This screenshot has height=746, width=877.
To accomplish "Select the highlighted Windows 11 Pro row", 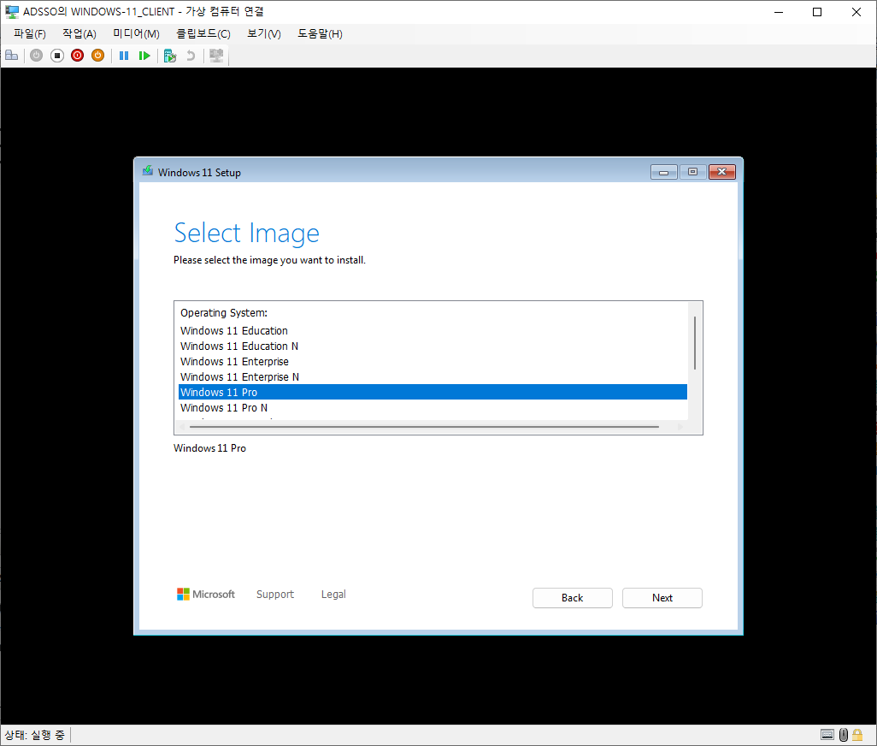I will click(x=433, y=392).
